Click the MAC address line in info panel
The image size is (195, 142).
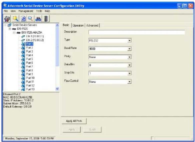18,97
